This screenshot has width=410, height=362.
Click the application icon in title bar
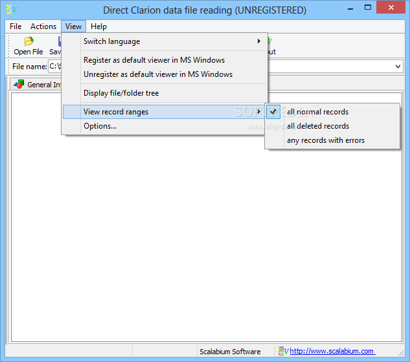point(11,10)
